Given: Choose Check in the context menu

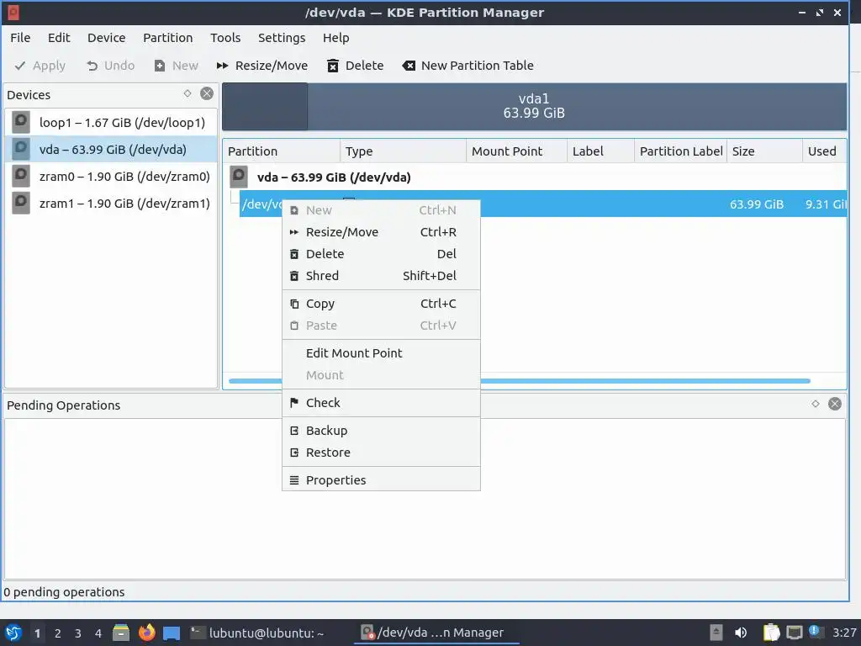Looking at the screenshot, I should (x=381, y=403).
